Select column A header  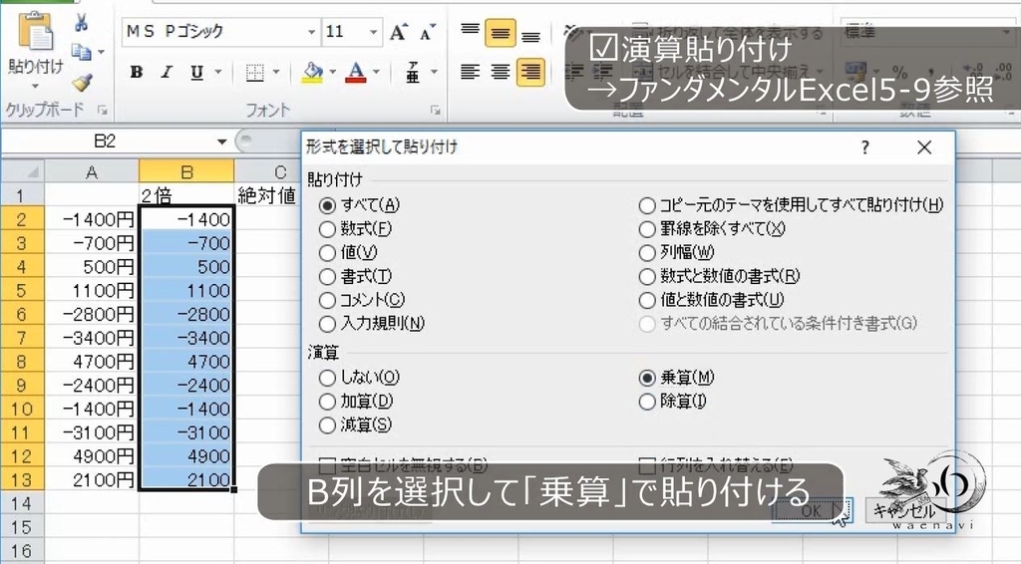click(x=92, y=172)
